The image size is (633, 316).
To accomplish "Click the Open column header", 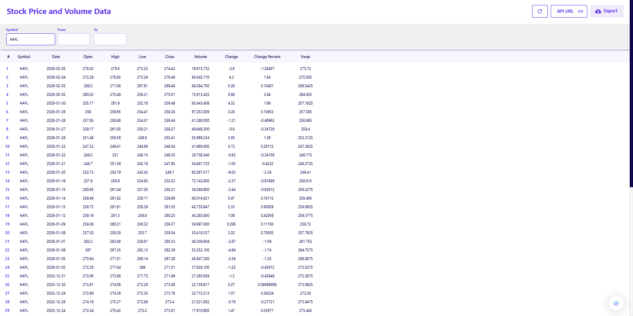I will pyautogui.click(x=88, y=57).
